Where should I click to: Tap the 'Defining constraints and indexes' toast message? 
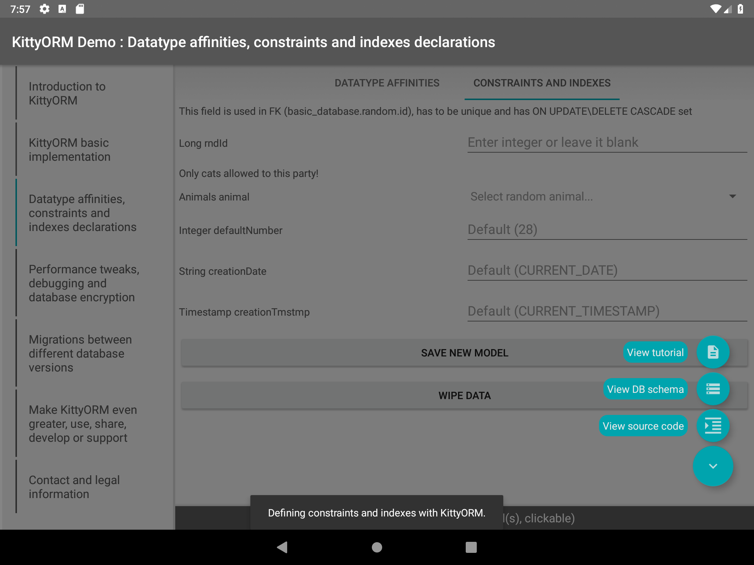[x=377, y=513]
